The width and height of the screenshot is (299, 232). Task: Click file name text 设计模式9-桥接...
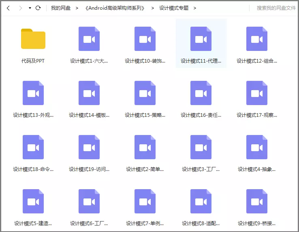click(257, 223)
